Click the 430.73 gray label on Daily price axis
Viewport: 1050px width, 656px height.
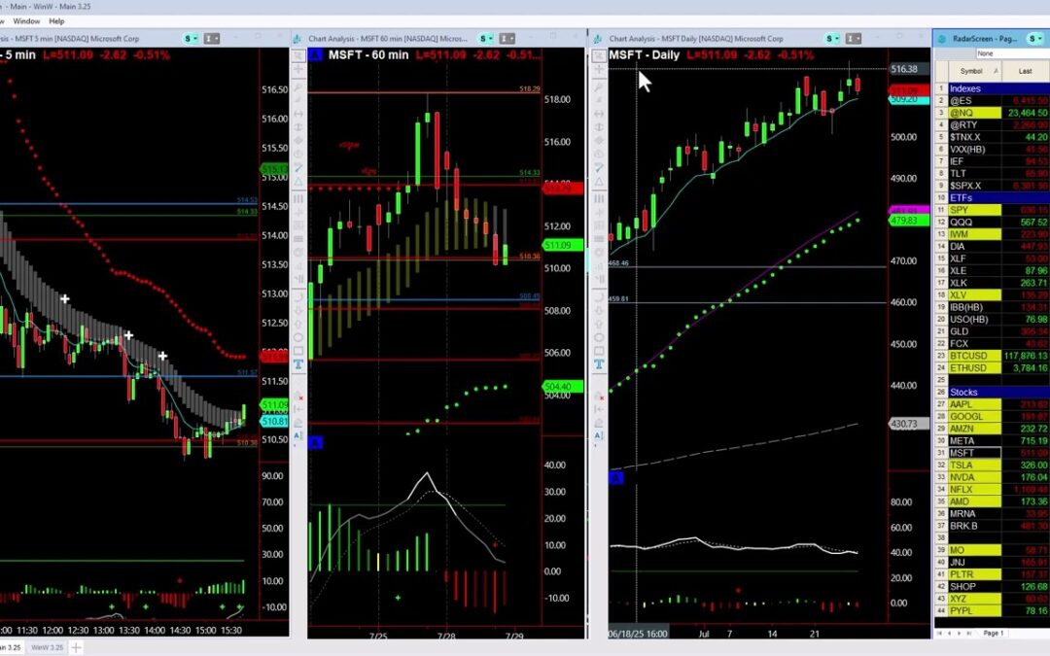pos(908,424)
